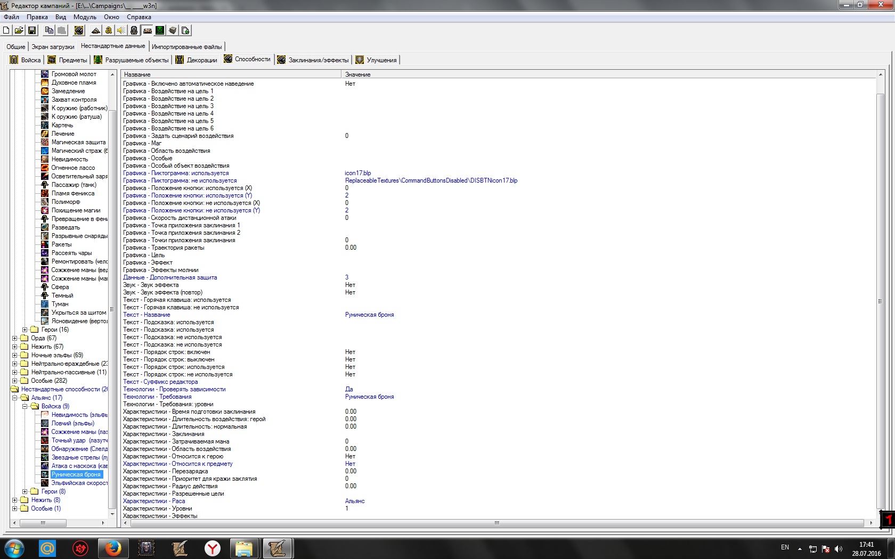Expand the Особые (1) folder

click(15, 508)
